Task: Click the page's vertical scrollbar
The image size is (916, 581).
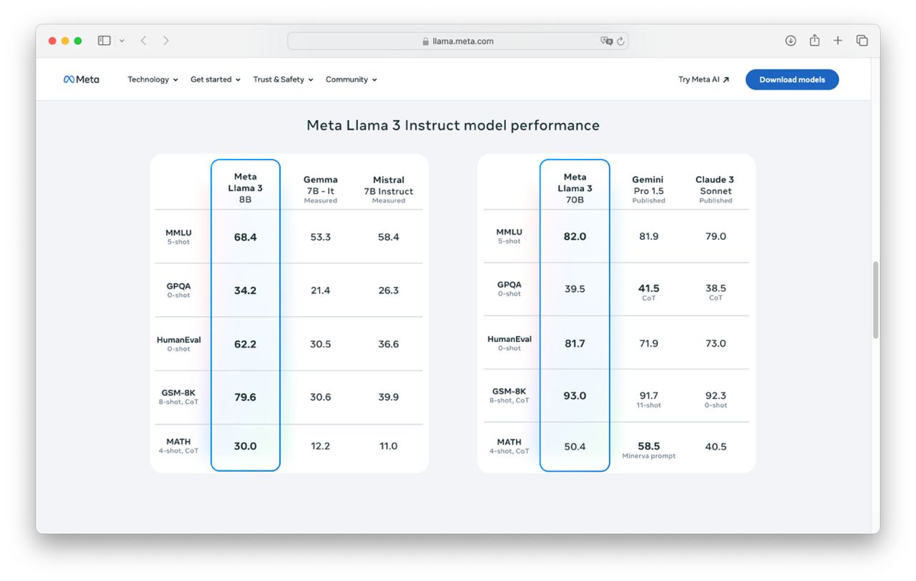Action: (x=876, y=300)
